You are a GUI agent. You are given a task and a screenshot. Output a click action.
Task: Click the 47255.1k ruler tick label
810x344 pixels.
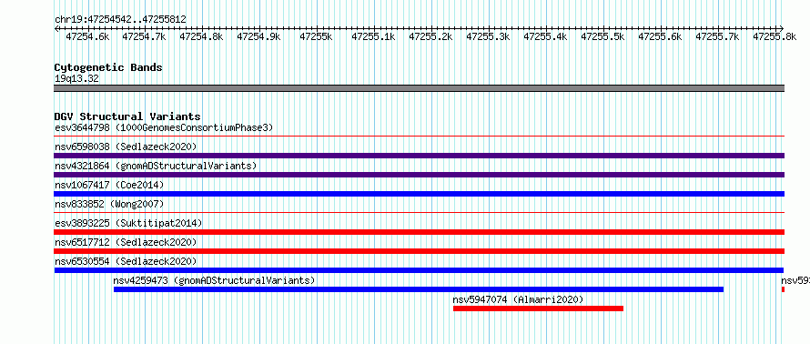pyautogui.click(x=373, y=36)
